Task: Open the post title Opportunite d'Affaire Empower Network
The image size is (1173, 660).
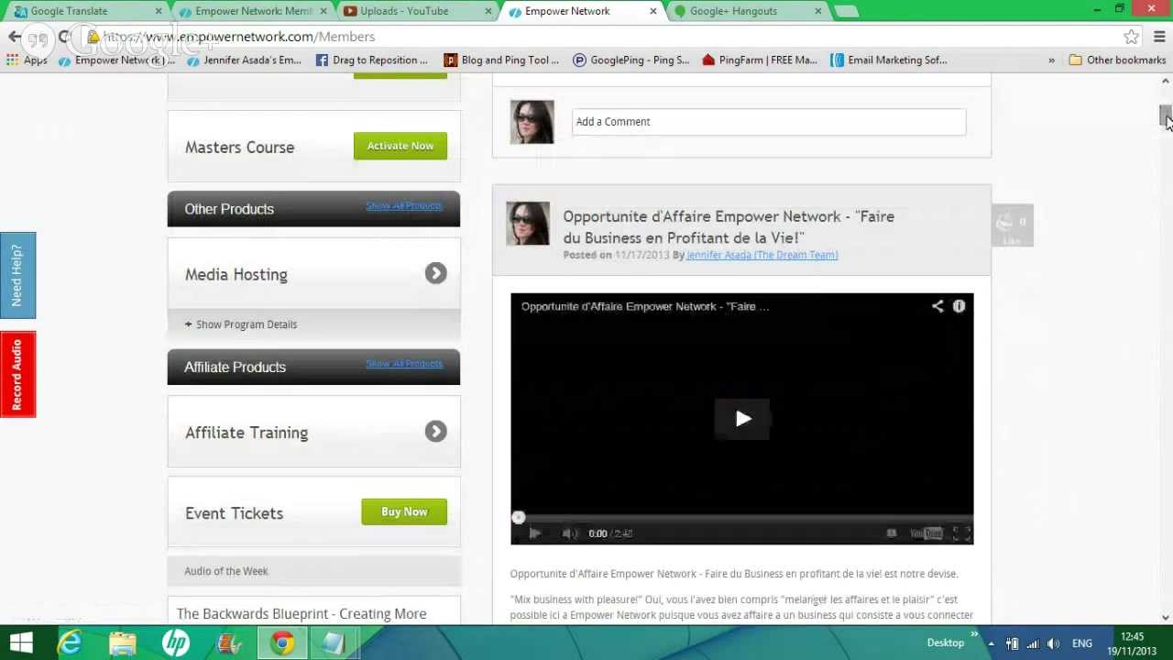Action: click(729, 227)
